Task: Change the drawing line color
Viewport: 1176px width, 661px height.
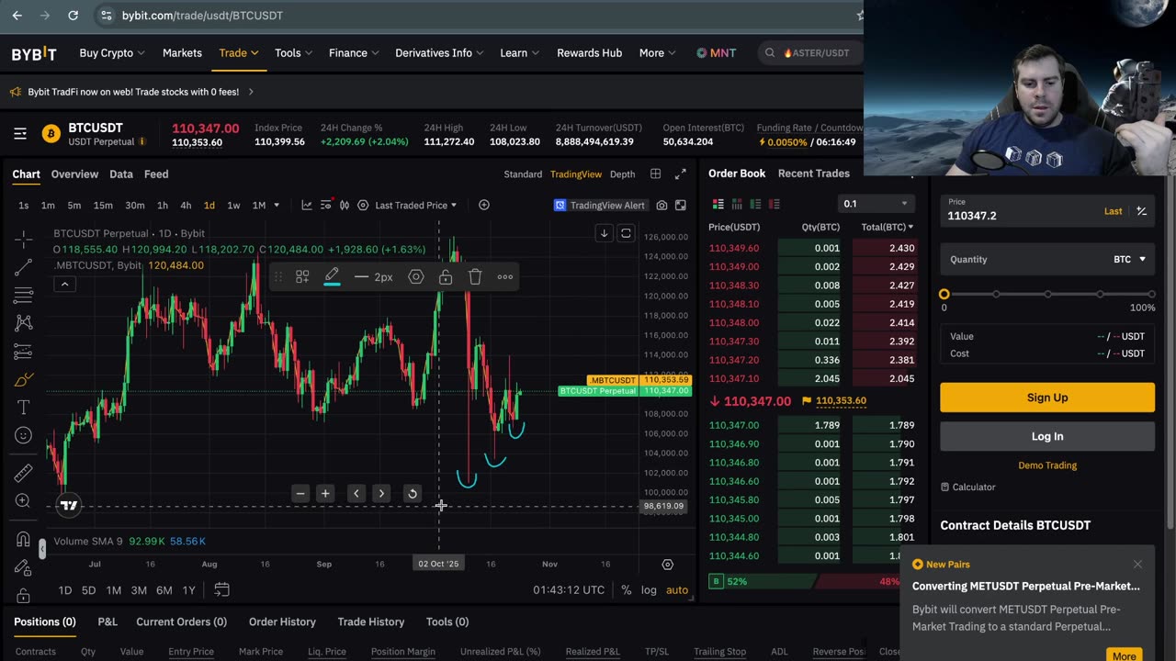Action: pyautogui.click(x=332, y=276)
